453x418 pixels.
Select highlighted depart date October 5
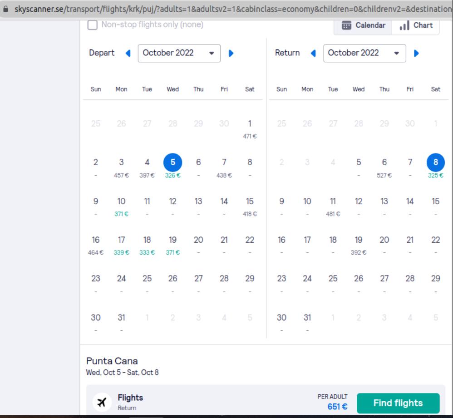[x=173, y=162]
